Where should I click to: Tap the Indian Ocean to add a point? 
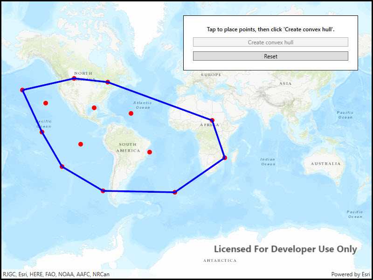[x=268, y=161]
